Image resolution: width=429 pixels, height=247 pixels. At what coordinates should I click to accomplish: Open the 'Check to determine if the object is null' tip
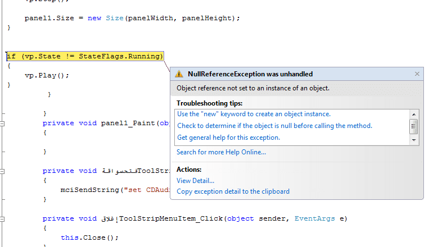click(274, 126)
